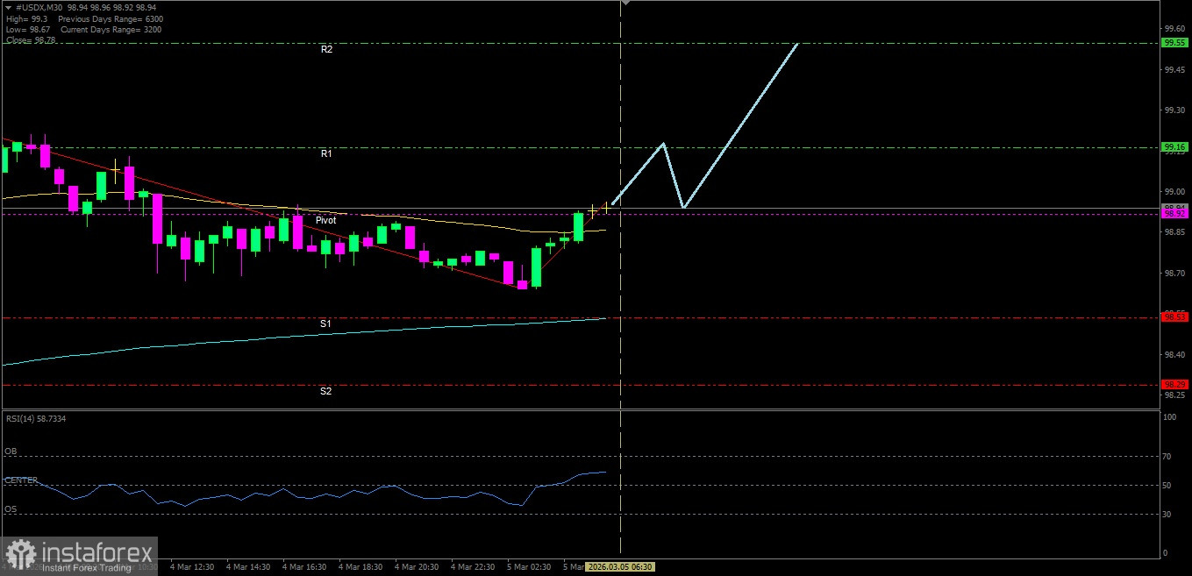Click 50 on the RSI scale
Viewport: 1192px width, 576px height.
tap(1167, 485)
